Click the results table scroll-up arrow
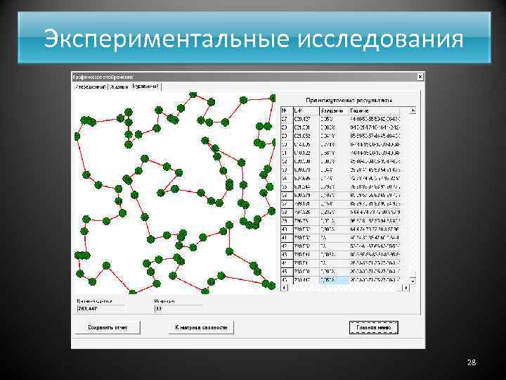The image size is (506, 380). (413, 110)
